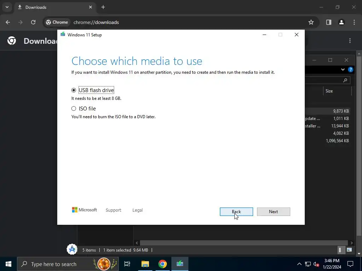
Task: Open a new Chrome tab
Action: click(103, 7)
